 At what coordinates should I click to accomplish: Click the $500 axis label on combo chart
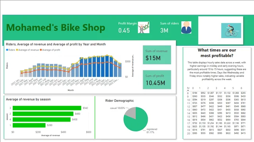(x=128, y=62)
